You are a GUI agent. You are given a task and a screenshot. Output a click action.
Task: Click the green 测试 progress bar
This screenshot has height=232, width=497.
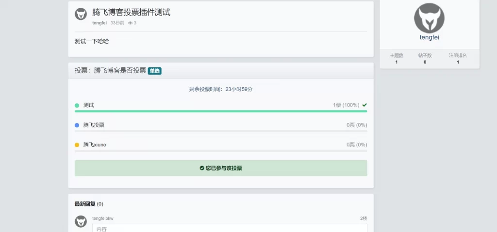point(221,111)
